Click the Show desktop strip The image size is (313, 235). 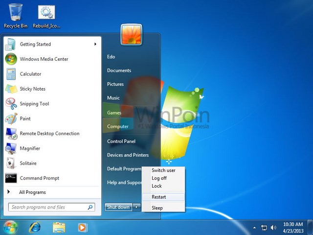(310, 227)
